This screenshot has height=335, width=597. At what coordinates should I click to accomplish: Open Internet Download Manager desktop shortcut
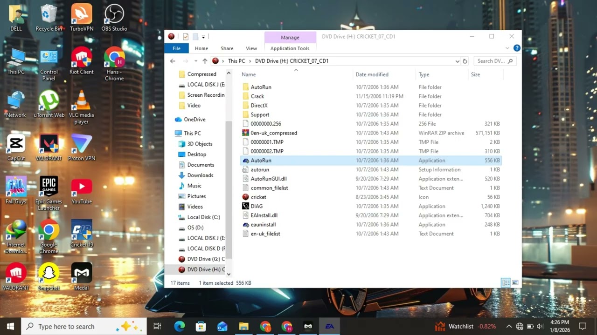[16, 237]
